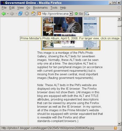Image resolution: width=122 pixels, height=131 pixels.
Task: Click the PM's Photo Album montage image
Action: pyautogui.click(x=71, y=34)
